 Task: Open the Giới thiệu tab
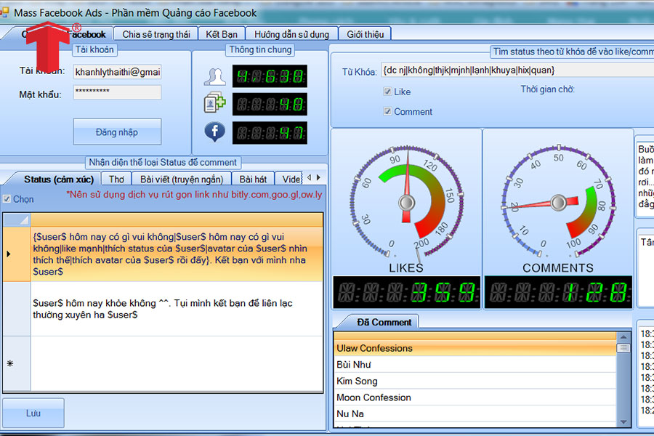point(365,34)
